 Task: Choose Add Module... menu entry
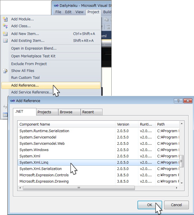51,19
